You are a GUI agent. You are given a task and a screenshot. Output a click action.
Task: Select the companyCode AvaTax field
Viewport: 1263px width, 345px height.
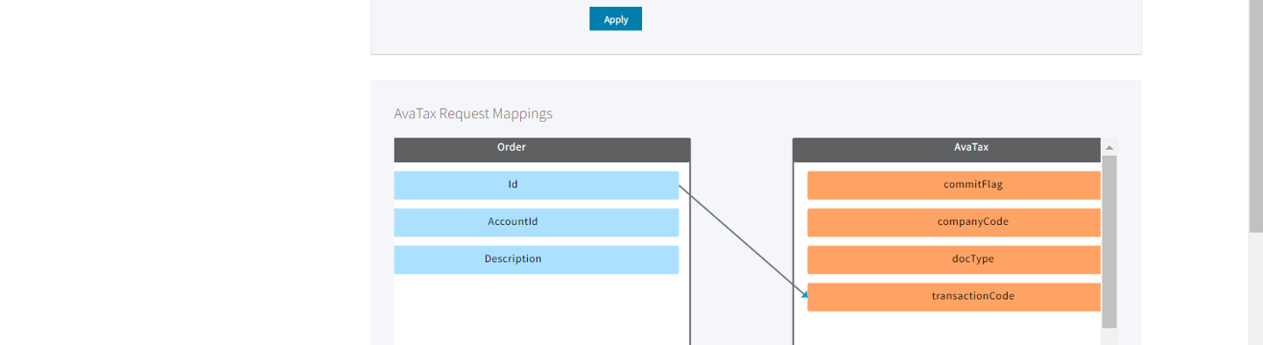pos(953,222)
